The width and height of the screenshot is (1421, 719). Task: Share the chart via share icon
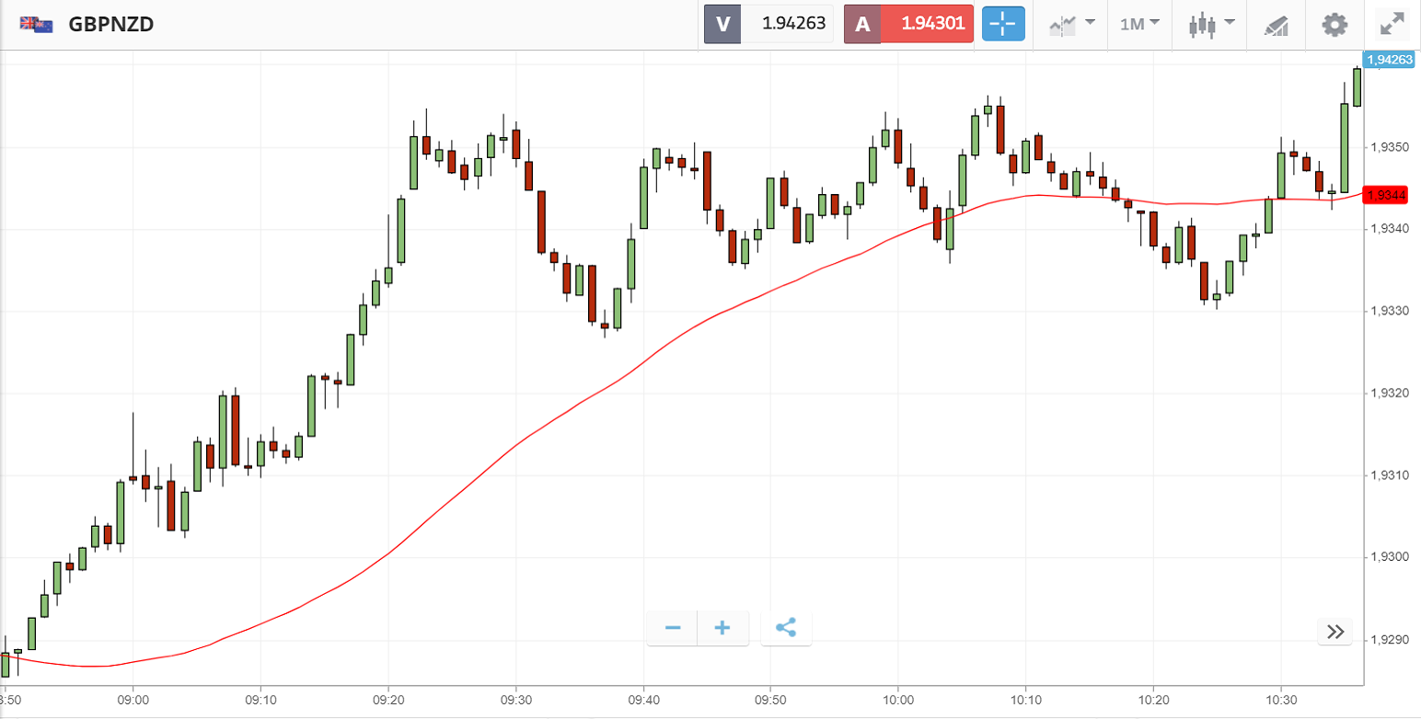(x=786, y=629)
